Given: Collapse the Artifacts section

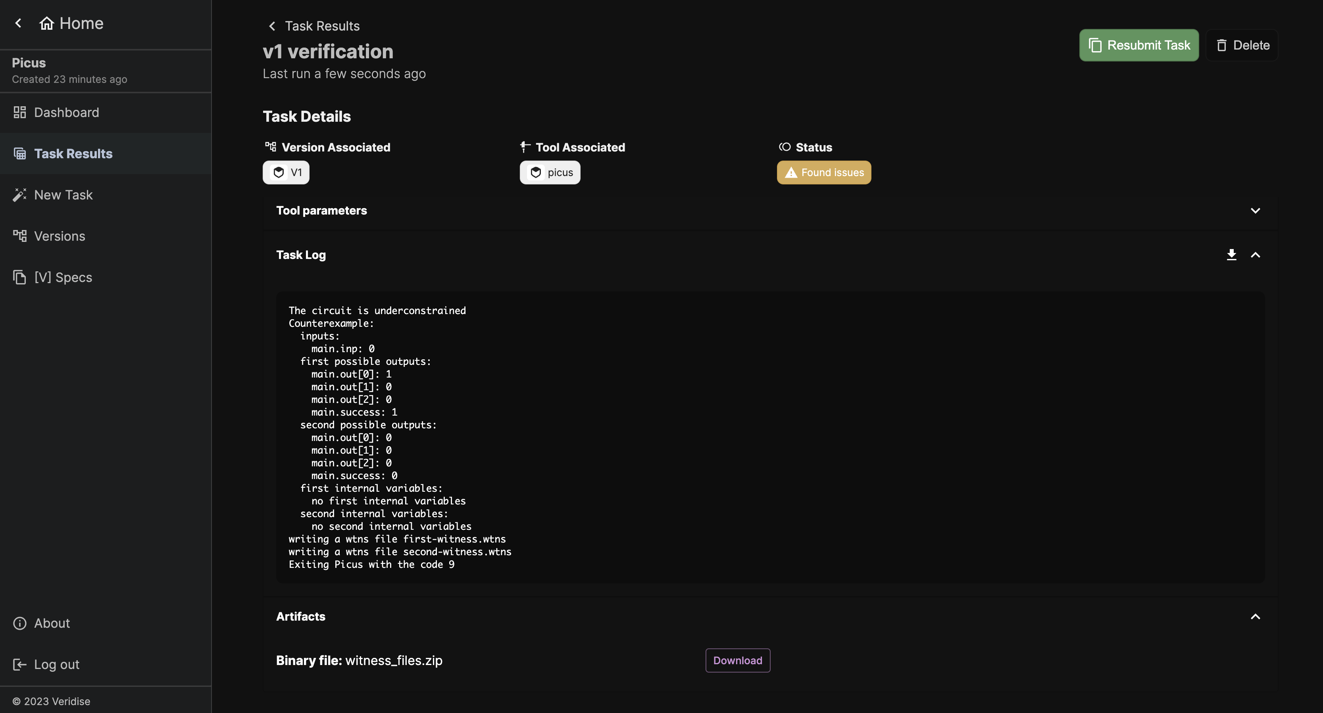Looking at the screenshot, I should (1255, 617).
